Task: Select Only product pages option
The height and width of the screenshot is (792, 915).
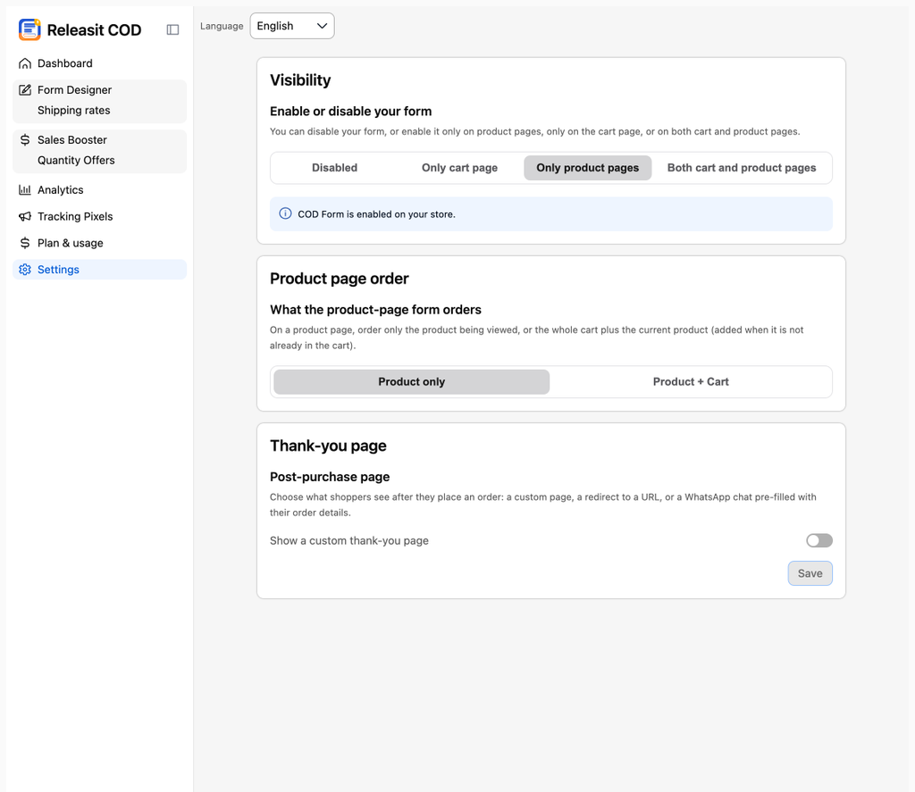Action: 588,168
